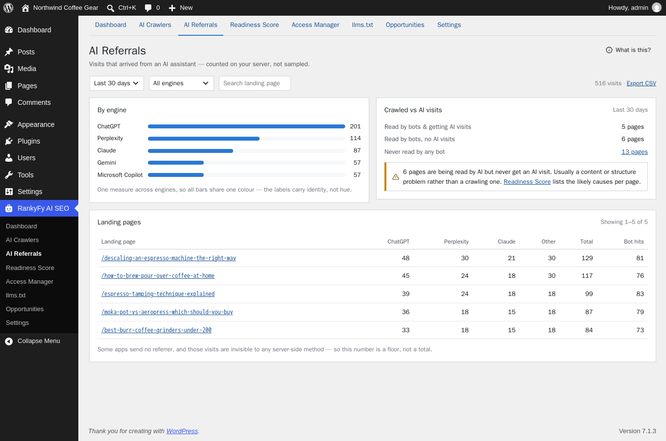Click the Appearance paintbrush icon

click(9, 124)
